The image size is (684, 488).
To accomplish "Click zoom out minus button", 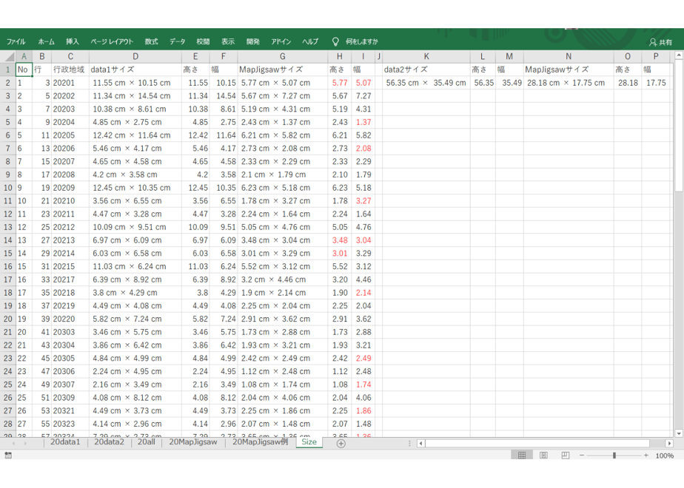I will click(582, 455).
